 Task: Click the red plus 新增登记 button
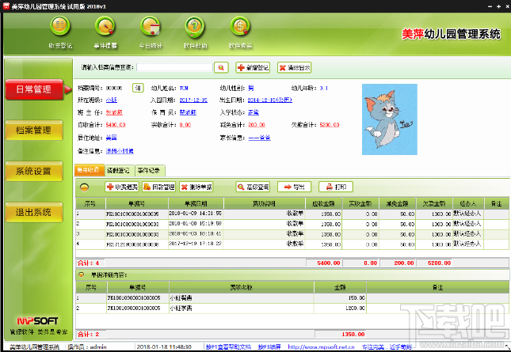click(x=253, y=67)
